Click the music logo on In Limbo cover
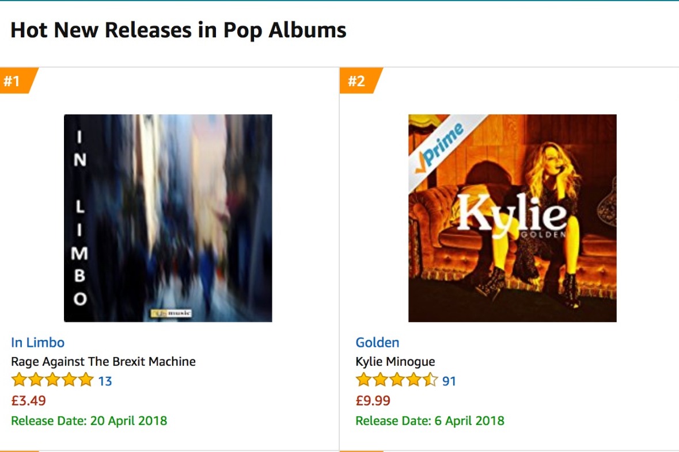This screenshot has width=679, height=452. pos(171,313)
